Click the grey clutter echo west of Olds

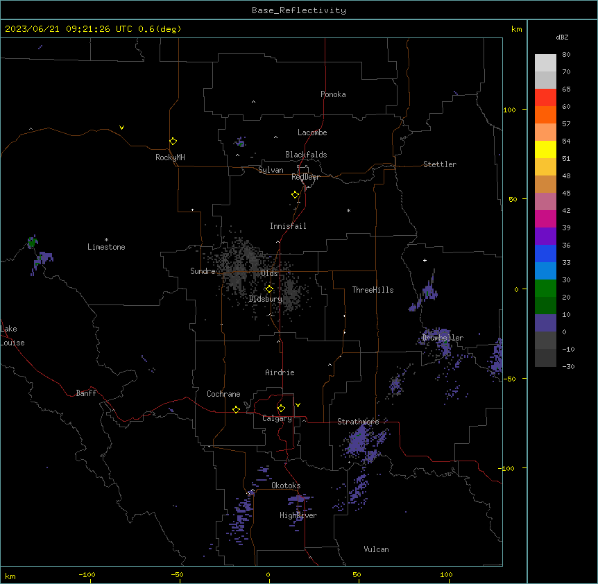click(240, 267)
